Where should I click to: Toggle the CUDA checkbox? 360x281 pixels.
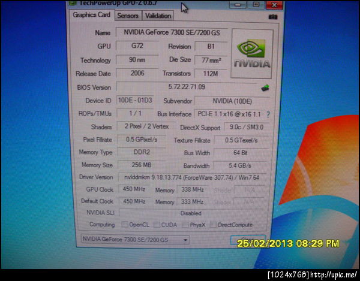tap(157, 225)
